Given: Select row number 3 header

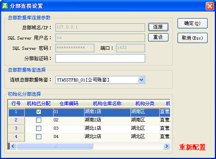Looking at the screenshot, I should pyautogui.click(x=16, y=128).
